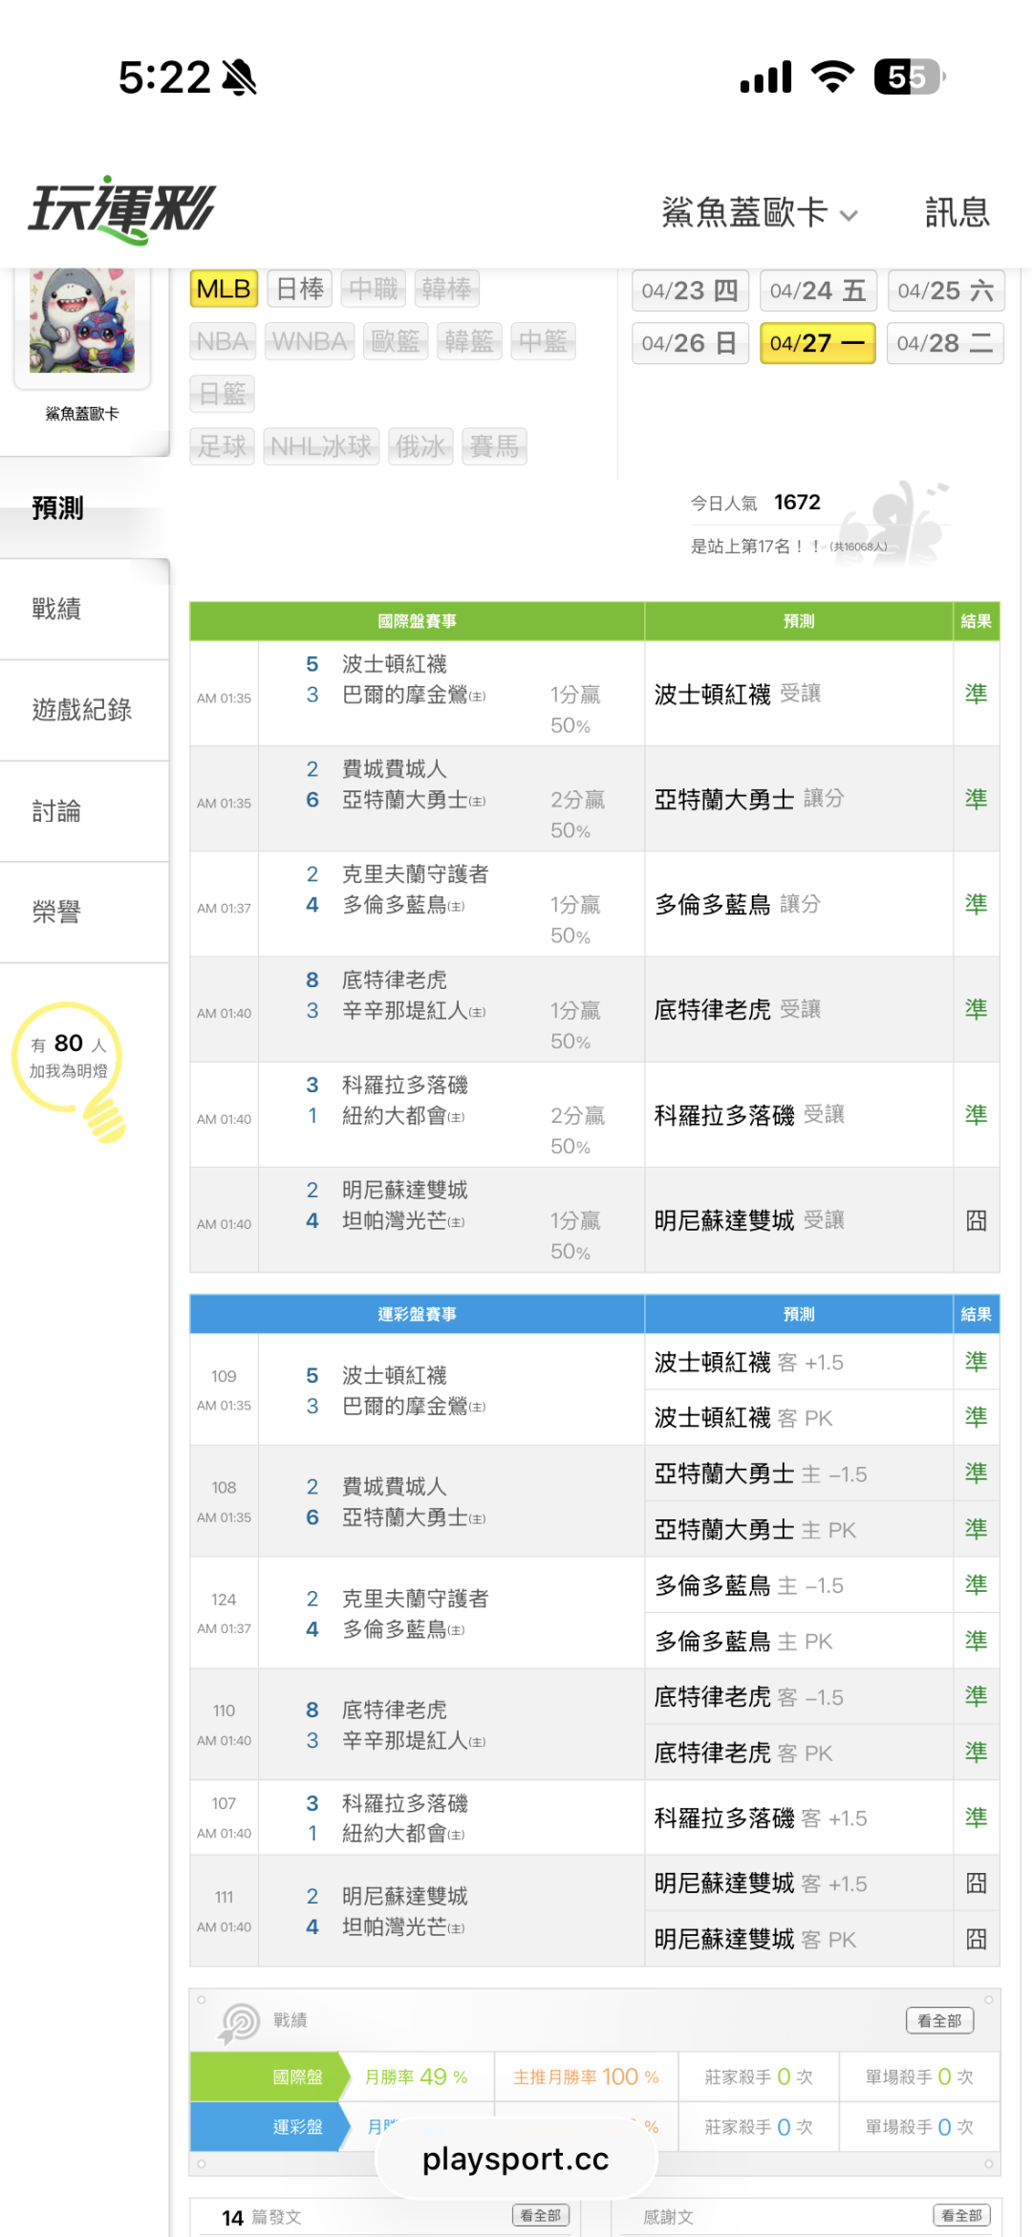Click 看全部 beside 感謝文
The image size is (1032, 2237).
pos(961,2215)
